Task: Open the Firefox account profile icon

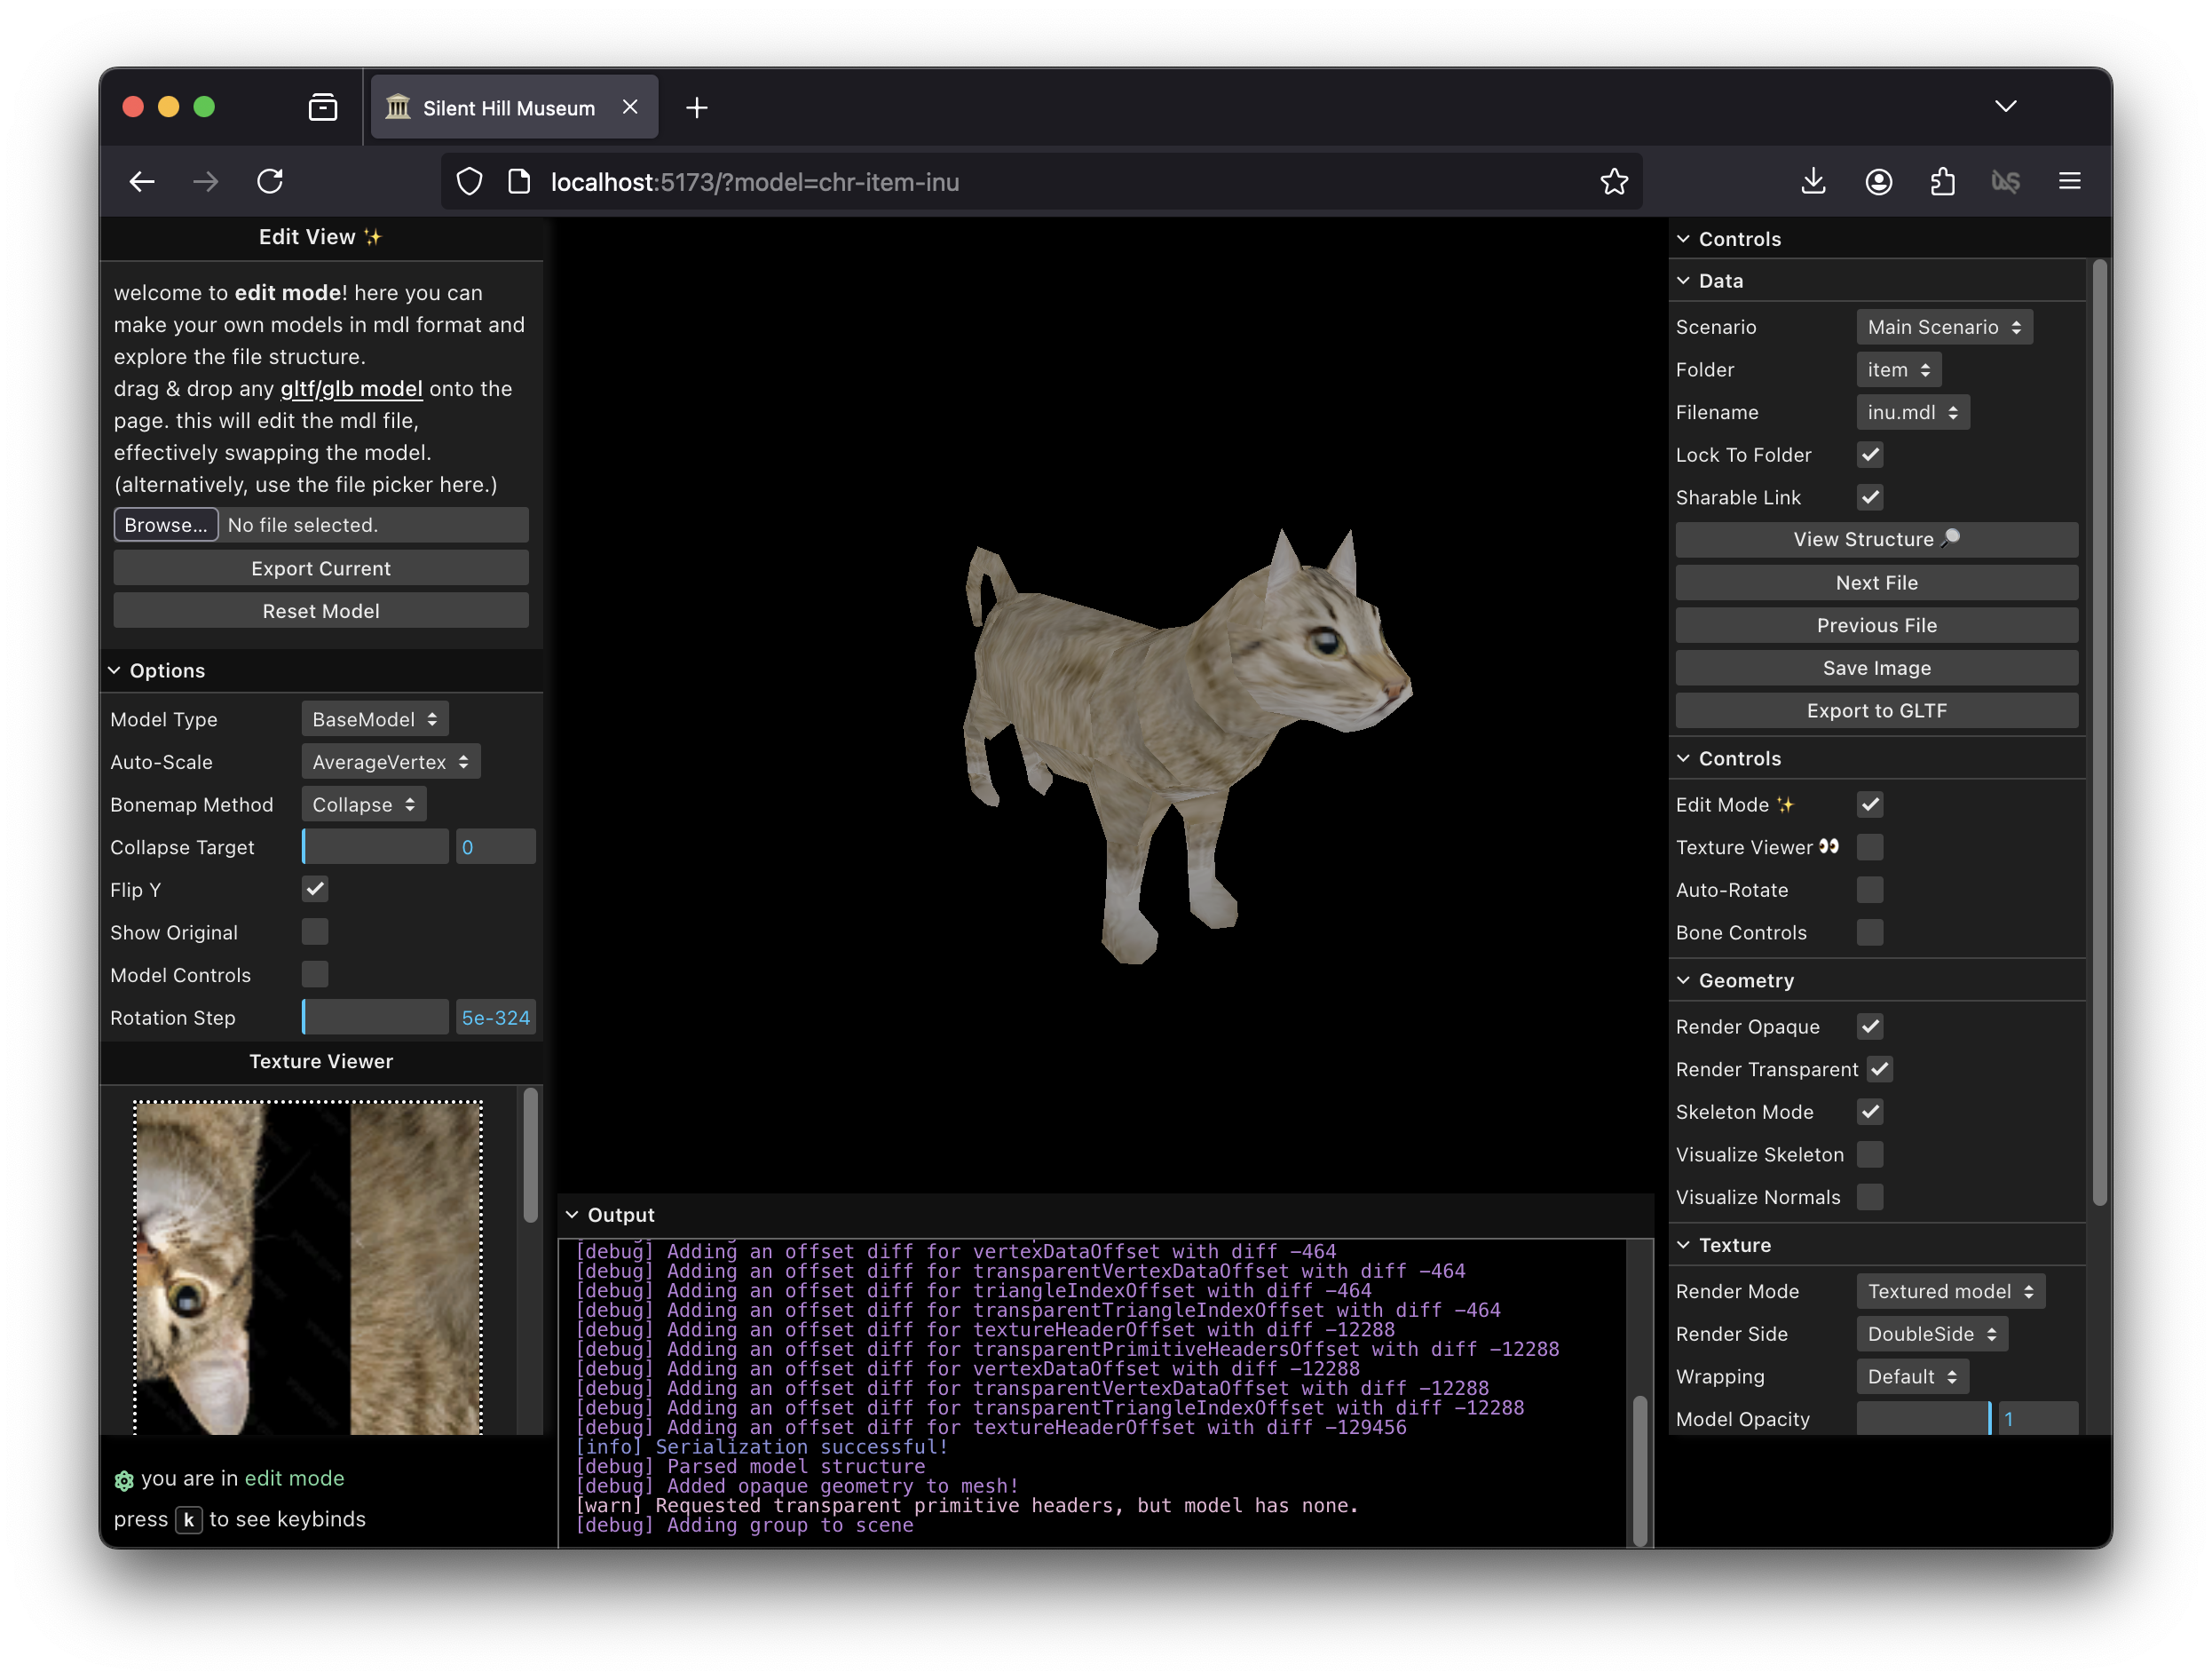Action: point(1878,181)
